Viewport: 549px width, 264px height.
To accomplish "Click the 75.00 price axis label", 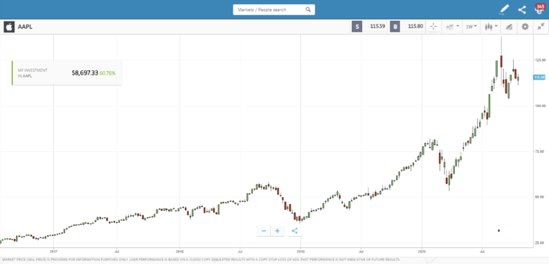I will pos(539,151).
